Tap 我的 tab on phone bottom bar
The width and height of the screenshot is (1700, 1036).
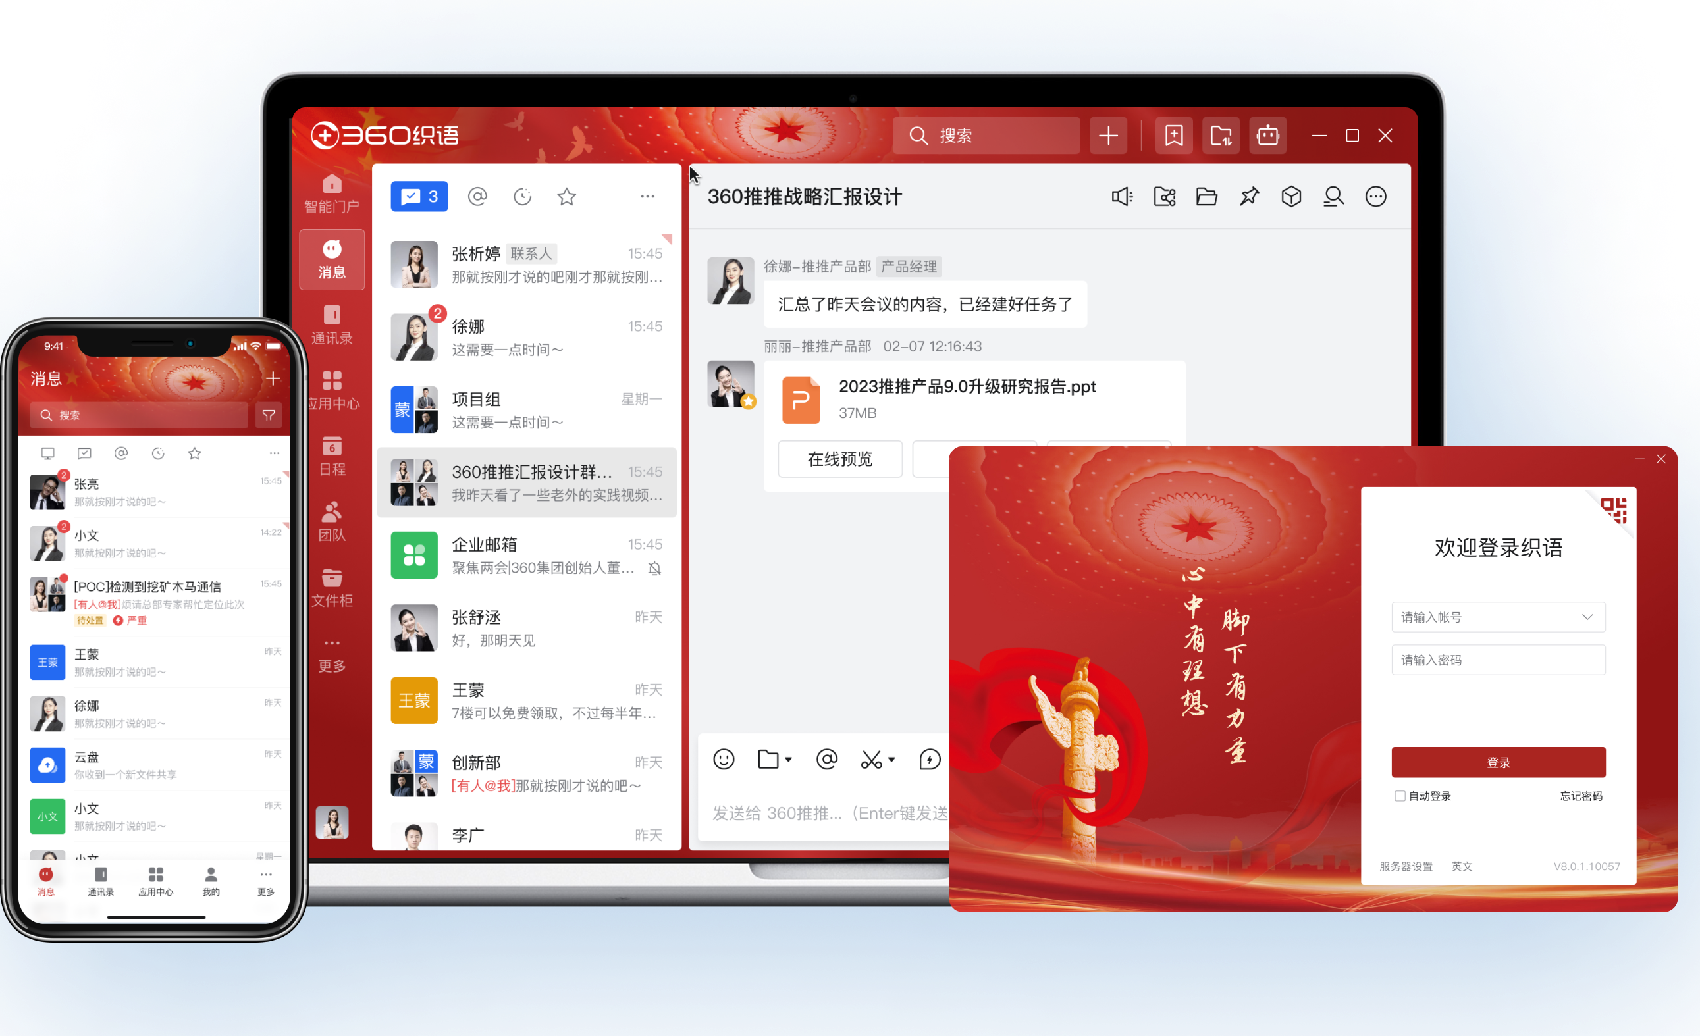click(x=211, y=881)
